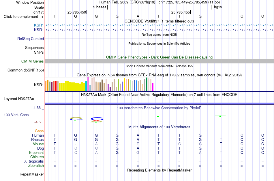Click the A base in the Rhesus row
The image size is (274, 181).
coord(138,140)
